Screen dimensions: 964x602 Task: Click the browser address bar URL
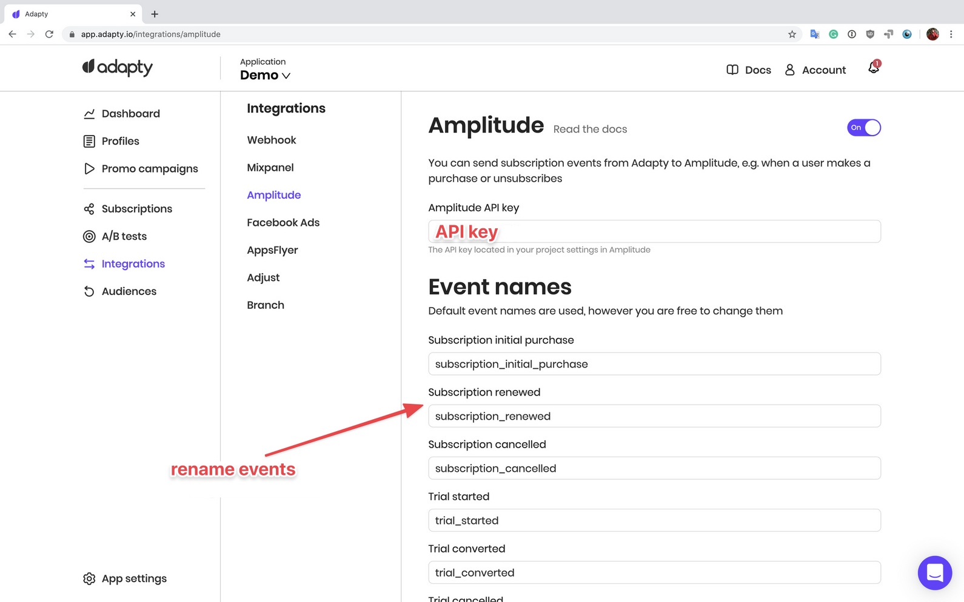tap(150, 35)
